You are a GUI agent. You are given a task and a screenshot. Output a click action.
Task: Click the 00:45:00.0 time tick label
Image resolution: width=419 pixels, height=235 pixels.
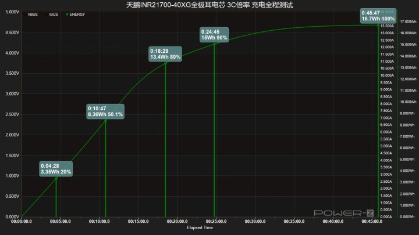372,222
